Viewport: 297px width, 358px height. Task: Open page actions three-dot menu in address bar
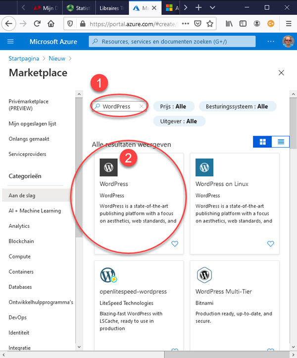[x=185, y=23]
